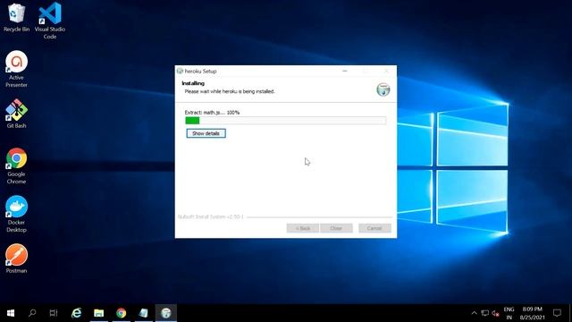Viewport: 572px width, 322px height.
Task: Open the Active Presenter desktop shortcut
Action: point(16,69)
